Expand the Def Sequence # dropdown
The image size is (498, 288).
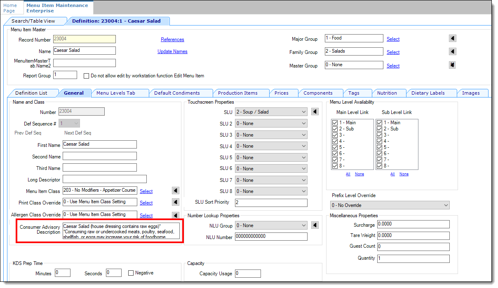coord(68,123)
